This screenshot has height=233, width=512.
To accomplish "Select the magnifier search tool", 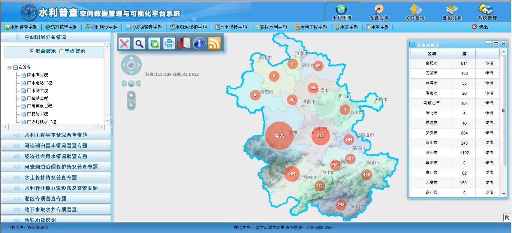I will click(139, 43).
